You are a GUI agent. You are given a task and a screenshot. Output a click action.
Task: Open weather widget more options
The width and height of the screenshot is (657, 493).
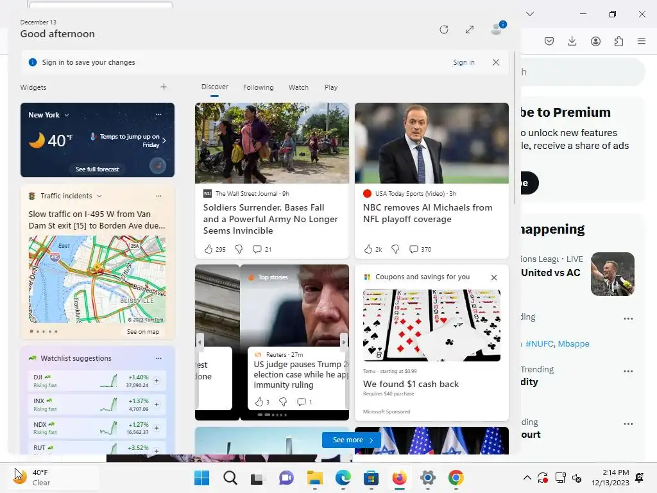pyautogui.click(x=158, y=114)
